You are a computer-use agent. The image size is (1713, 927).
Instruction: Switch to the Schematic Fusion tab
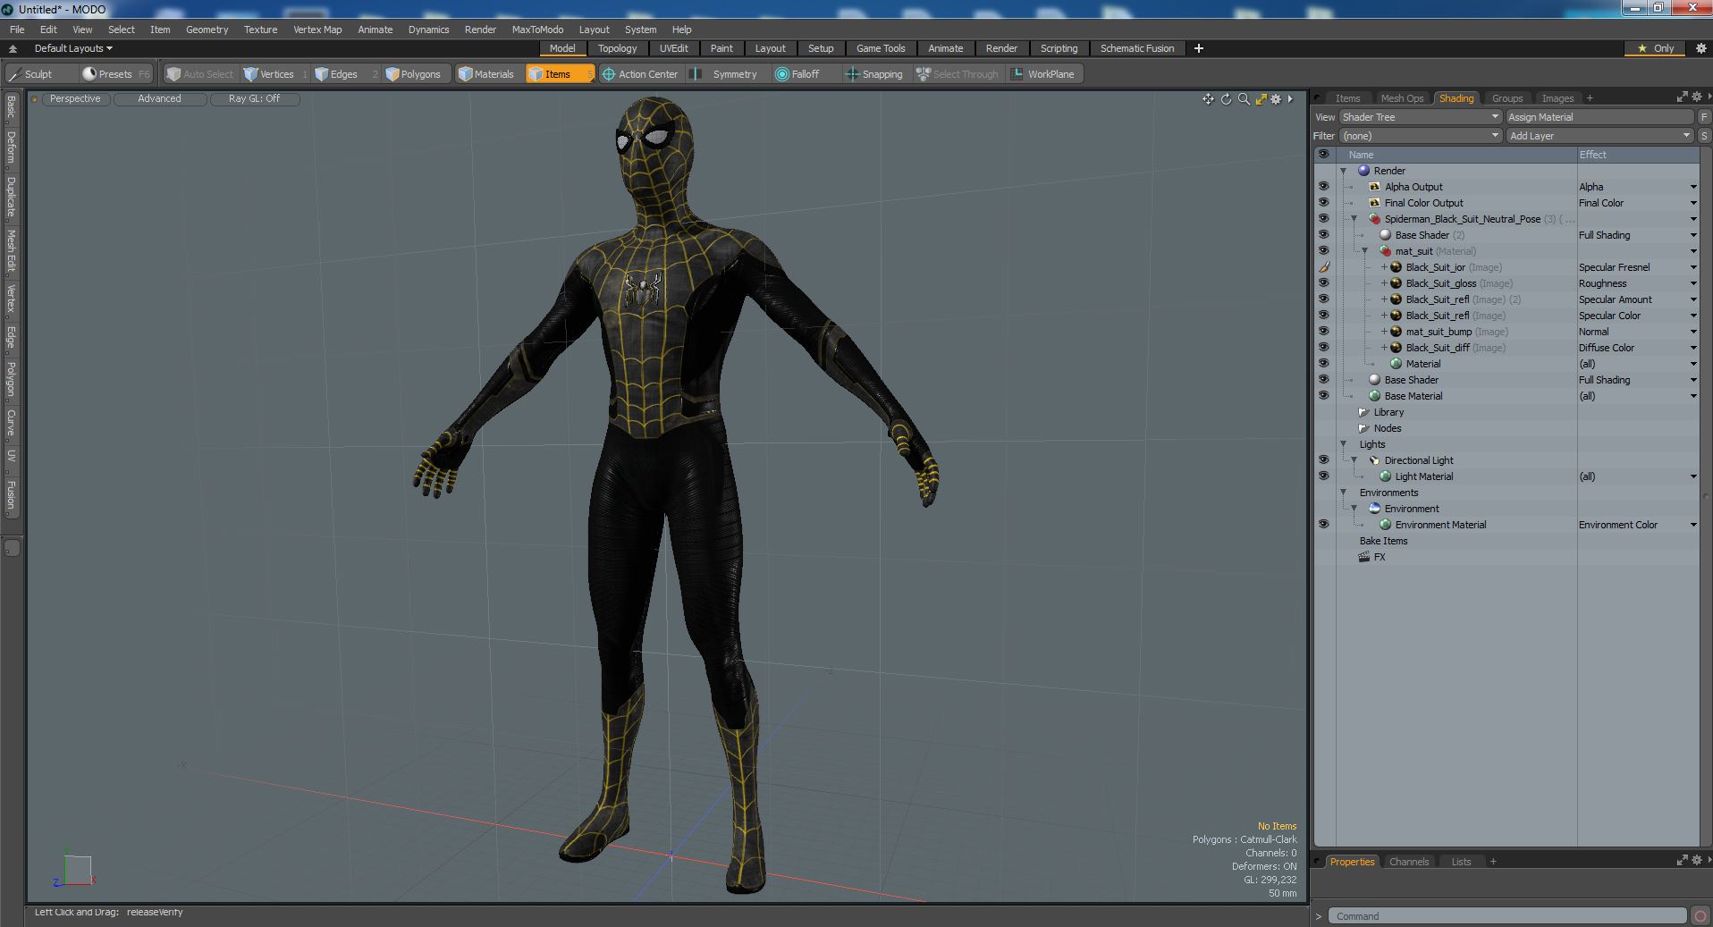[1136, 48]
